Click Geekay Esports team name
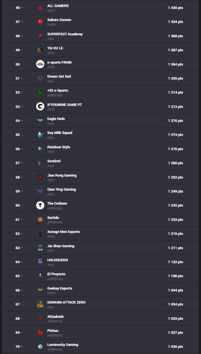201x354 pixels. 60,288
